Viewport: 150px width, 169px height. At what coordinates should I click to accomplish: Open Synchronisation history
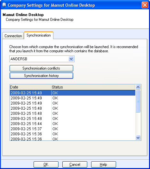click(x=41, y=76)
